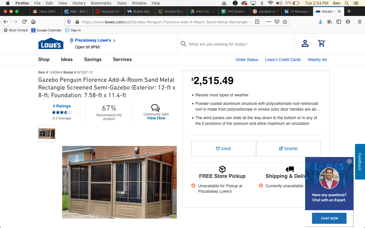
Task: Close the Gazebo tab
Action: (339, 11)
